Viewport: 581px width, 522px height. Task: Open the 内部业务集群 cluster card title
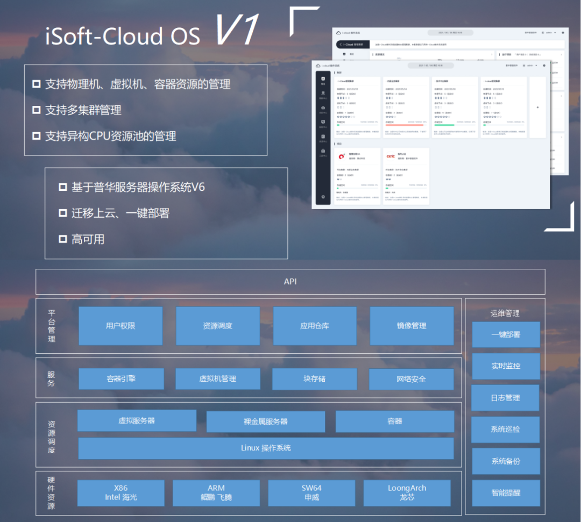point(393,81)
